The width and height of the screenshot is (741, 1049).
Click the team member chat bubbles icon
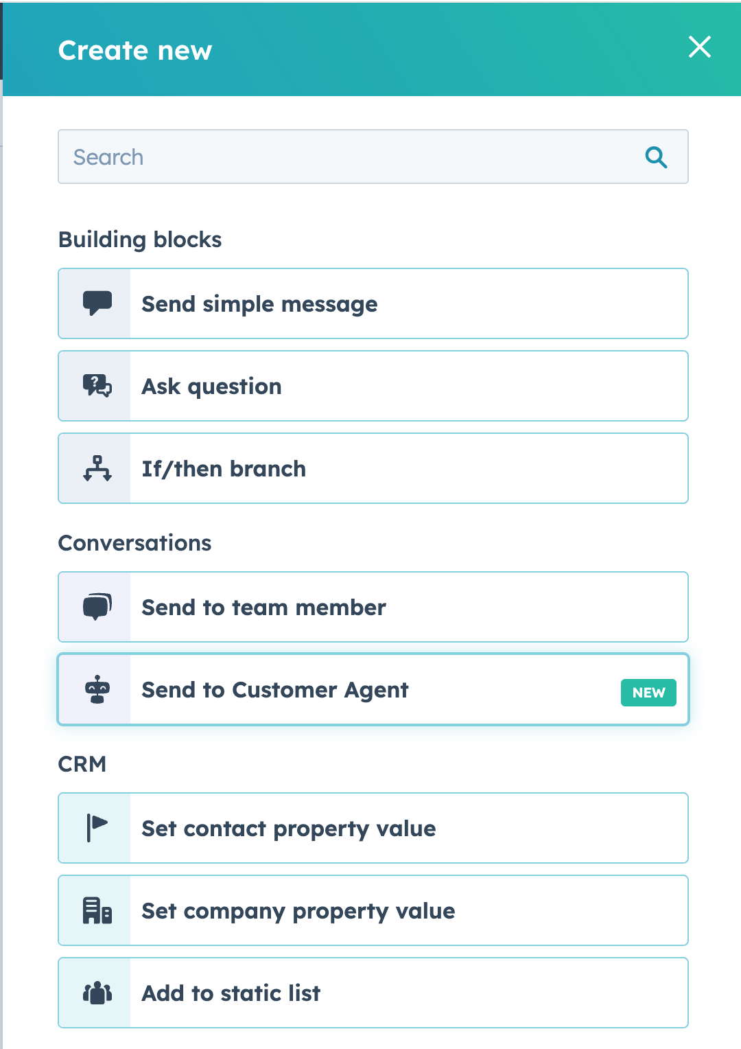tap(97, 607)
